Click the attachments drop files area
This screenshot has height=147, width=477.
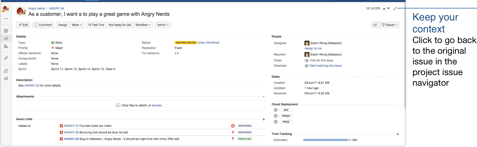click(141, 105)
